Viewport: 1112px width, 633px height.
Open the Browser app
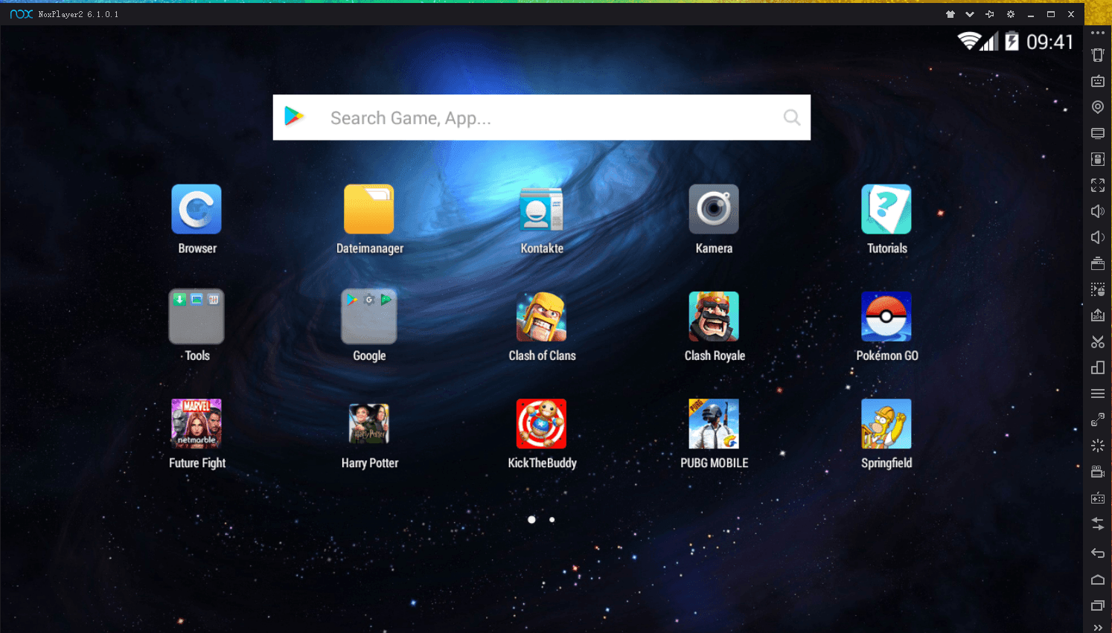[x=196, y=209]
